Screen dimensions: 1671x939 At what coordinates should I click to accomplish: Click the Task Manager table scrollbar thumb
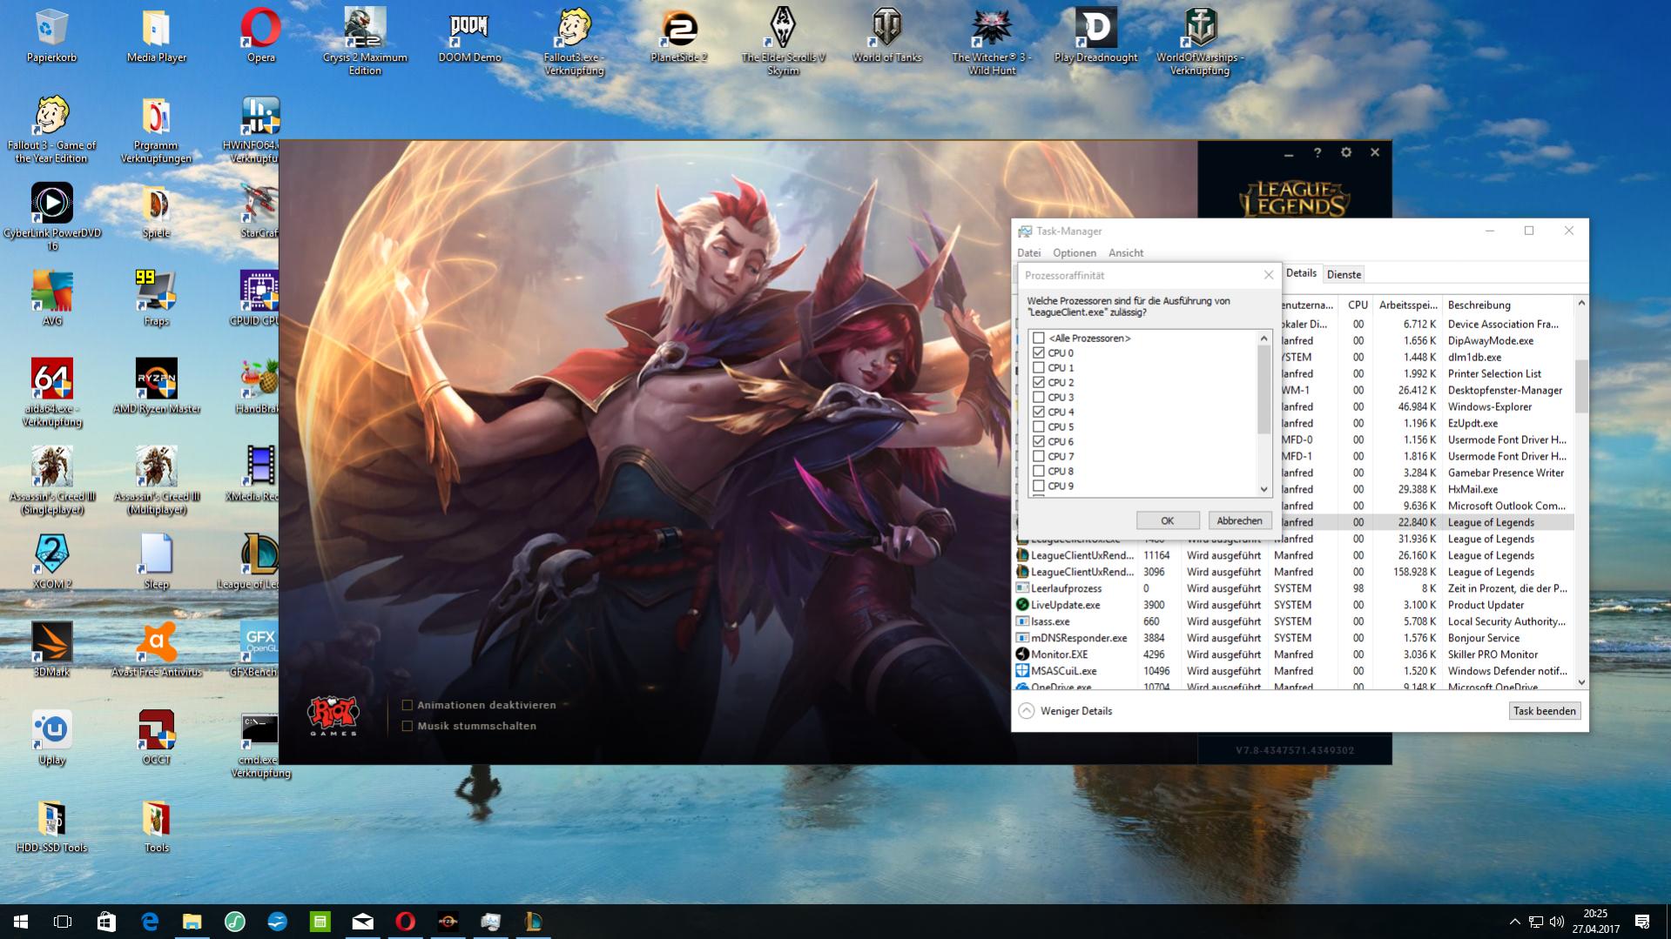pos(1581,386)
